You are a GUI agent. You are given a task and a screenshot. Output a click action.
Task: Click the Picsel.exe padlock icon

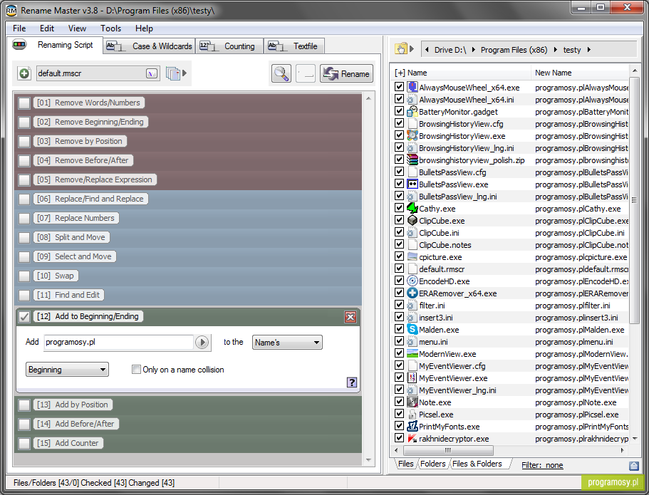[412, 415]
